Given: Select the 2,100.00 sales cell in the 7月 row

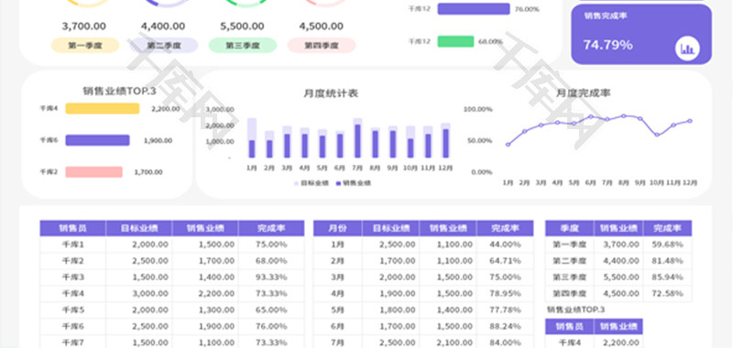Looking at the screenshot, I should (x=448, y=343).
